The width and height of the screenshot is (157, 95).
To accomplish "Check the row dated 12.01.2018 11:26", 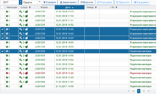I will [2, 73].
